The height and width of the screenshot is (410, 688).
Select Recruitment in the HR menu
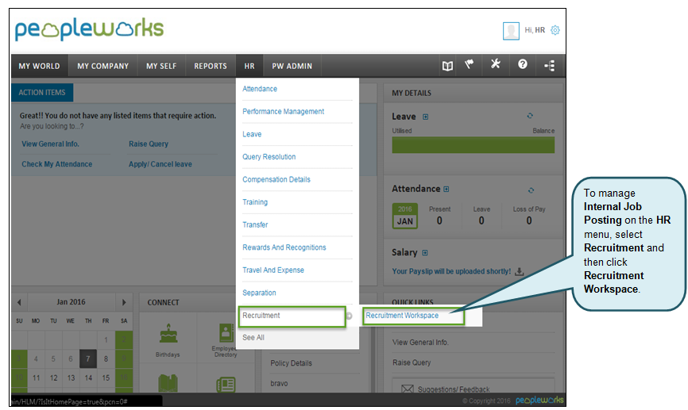tap(292, 316)
